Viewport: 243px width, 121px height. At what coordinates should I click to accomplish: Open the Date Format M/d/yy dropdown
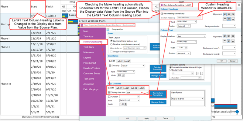click(188, 99)
